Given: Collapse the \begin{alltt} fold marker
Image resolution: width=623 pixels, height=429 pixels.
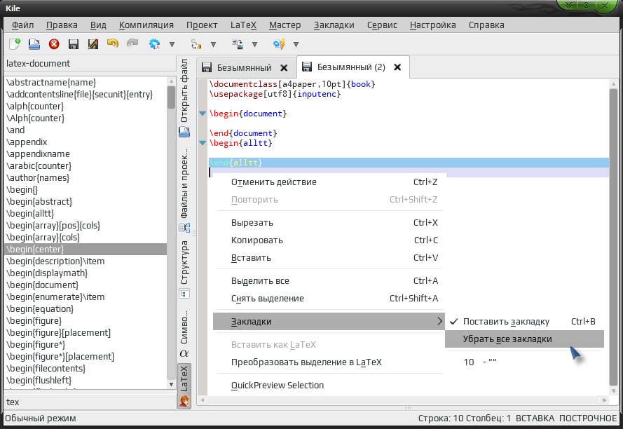Looking at the screenshot, I should [203, 143].
